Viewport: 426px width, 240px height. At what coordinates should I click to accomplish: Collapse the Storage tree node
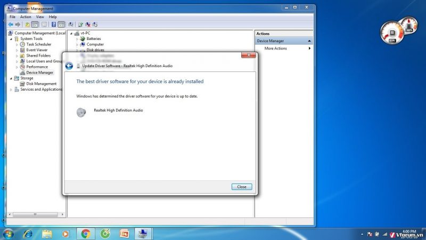(x=11, y=78)
